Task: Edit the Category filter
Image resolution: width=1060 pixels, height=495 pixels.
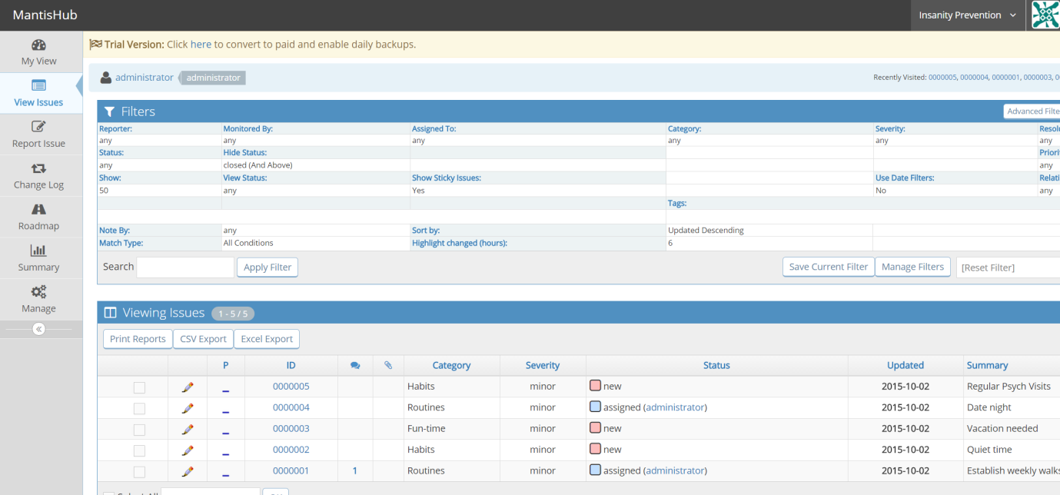Action: coord(685,129)
